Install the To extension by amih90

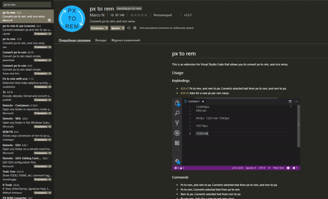point(41,100)
